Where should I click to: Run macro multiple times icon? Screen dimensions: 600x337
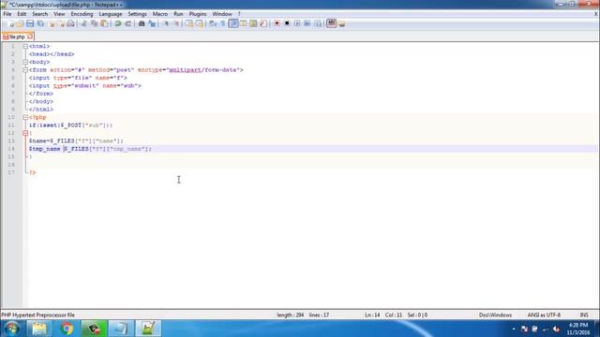click(307, 23)
